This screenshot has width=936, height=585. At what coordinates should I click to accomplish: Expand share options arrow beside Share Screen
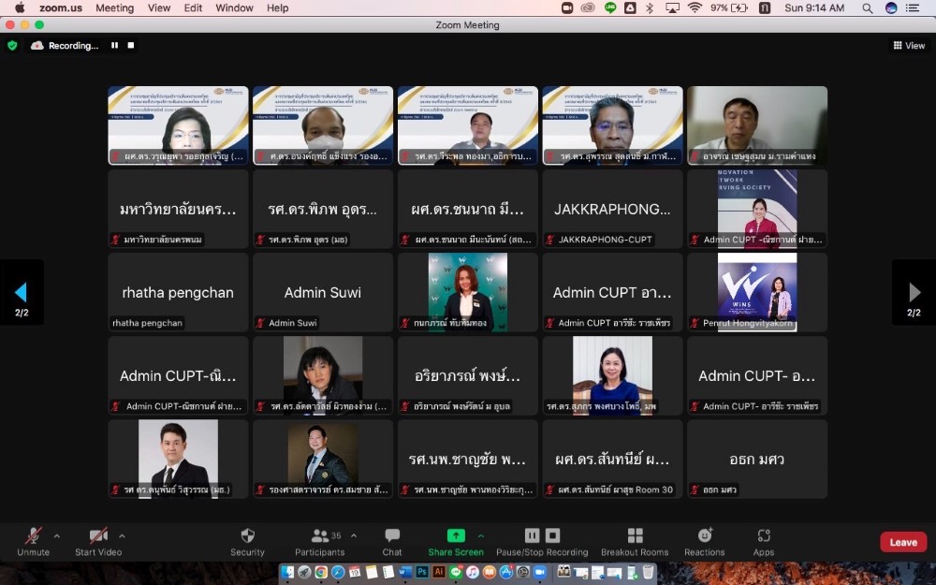coord(481,536)
